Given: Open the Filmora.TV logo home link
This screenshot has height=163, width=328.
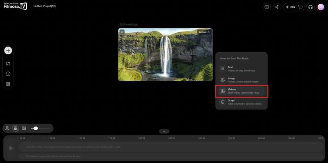Looking at the screenshot, I should click(15, 6).
